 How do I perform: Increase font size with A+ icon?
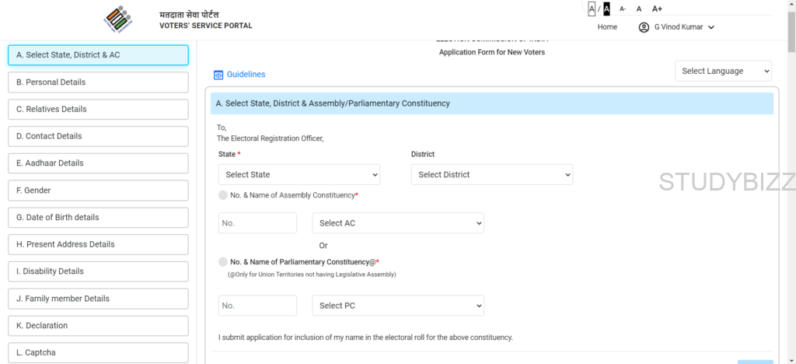[657, 9]
